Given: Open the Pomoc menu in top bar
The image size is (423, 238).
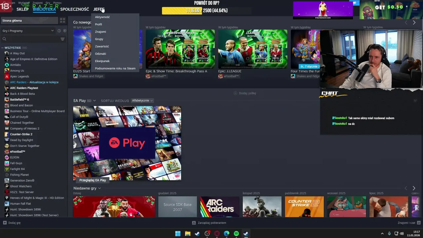Looking at the screenshot, I should [x=58, y=3].
